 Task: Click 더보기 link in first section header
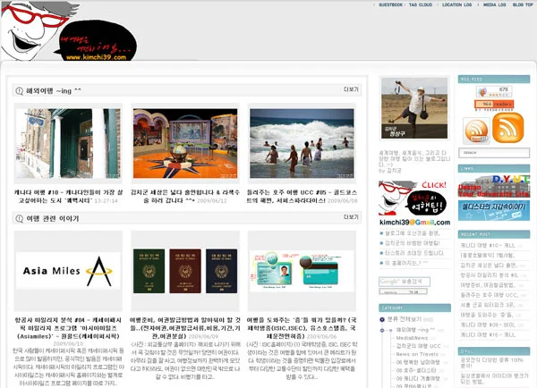pyautogui.click(x=351, y=89)
